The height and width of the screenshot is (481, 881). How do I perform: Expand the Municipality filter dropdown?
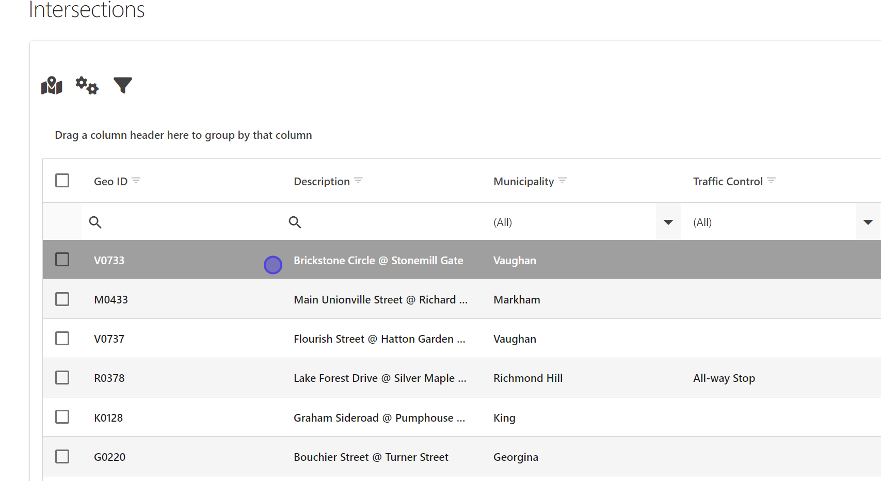click(668, 222)
